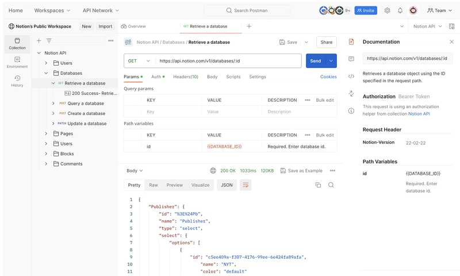The image size is (460, 276).
Task: Open the Settings gear icon
Action: click(x=387, y=10)
